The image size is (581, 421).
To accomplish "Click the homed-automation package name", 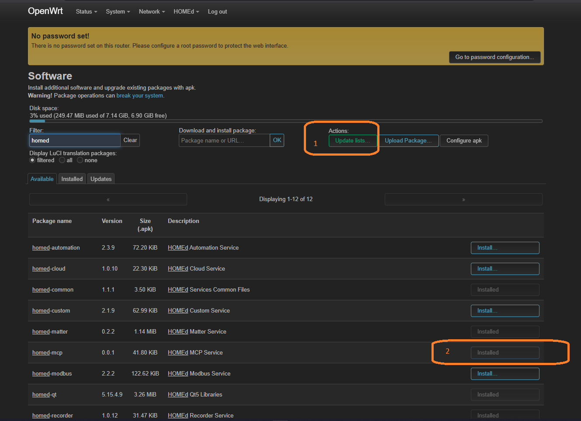I will [56, 248].
